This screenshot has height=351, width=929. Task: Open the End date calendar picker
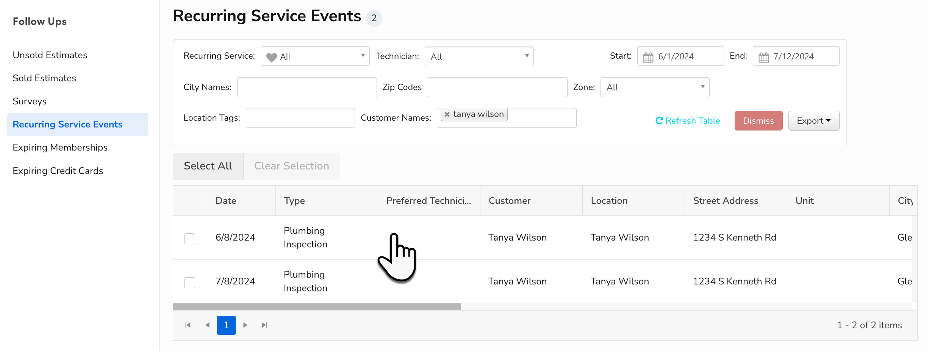point(764,56)
